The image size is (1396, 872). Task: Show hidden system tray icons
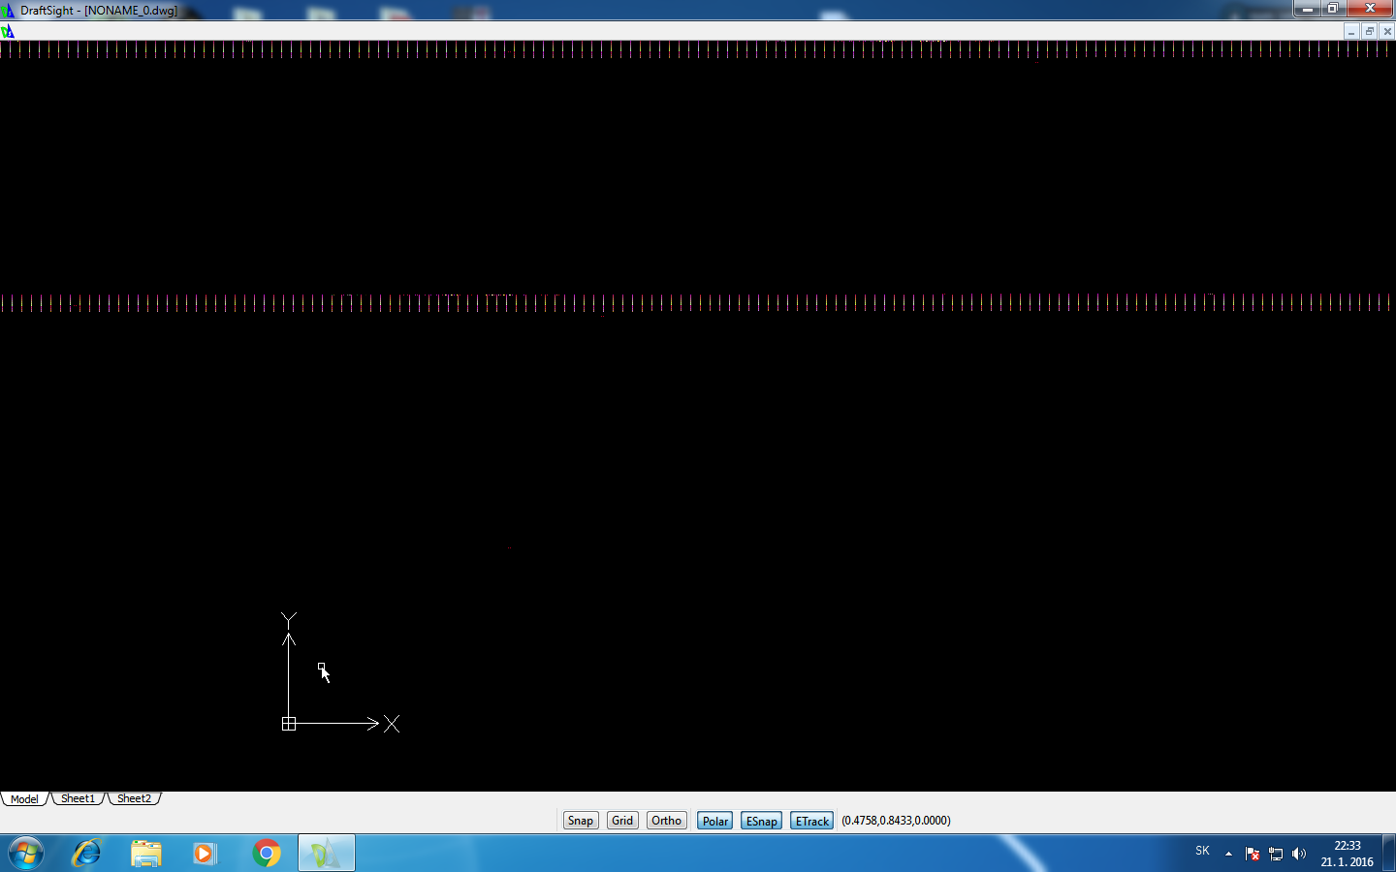[x=1228, y=854]
